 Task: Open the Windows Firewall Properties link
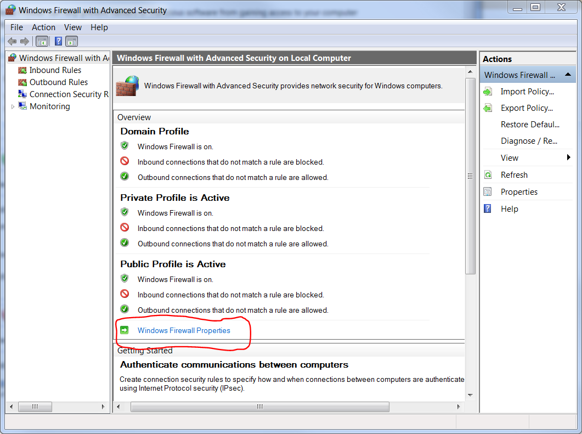point(184,330)
